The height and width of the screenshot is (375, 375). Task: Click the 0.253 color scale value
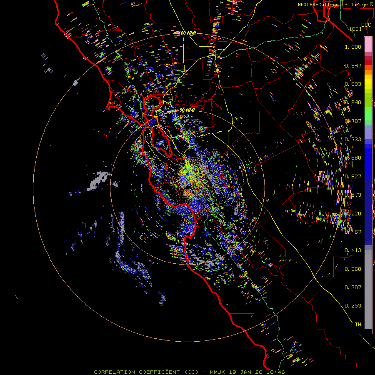pos(353,306)
